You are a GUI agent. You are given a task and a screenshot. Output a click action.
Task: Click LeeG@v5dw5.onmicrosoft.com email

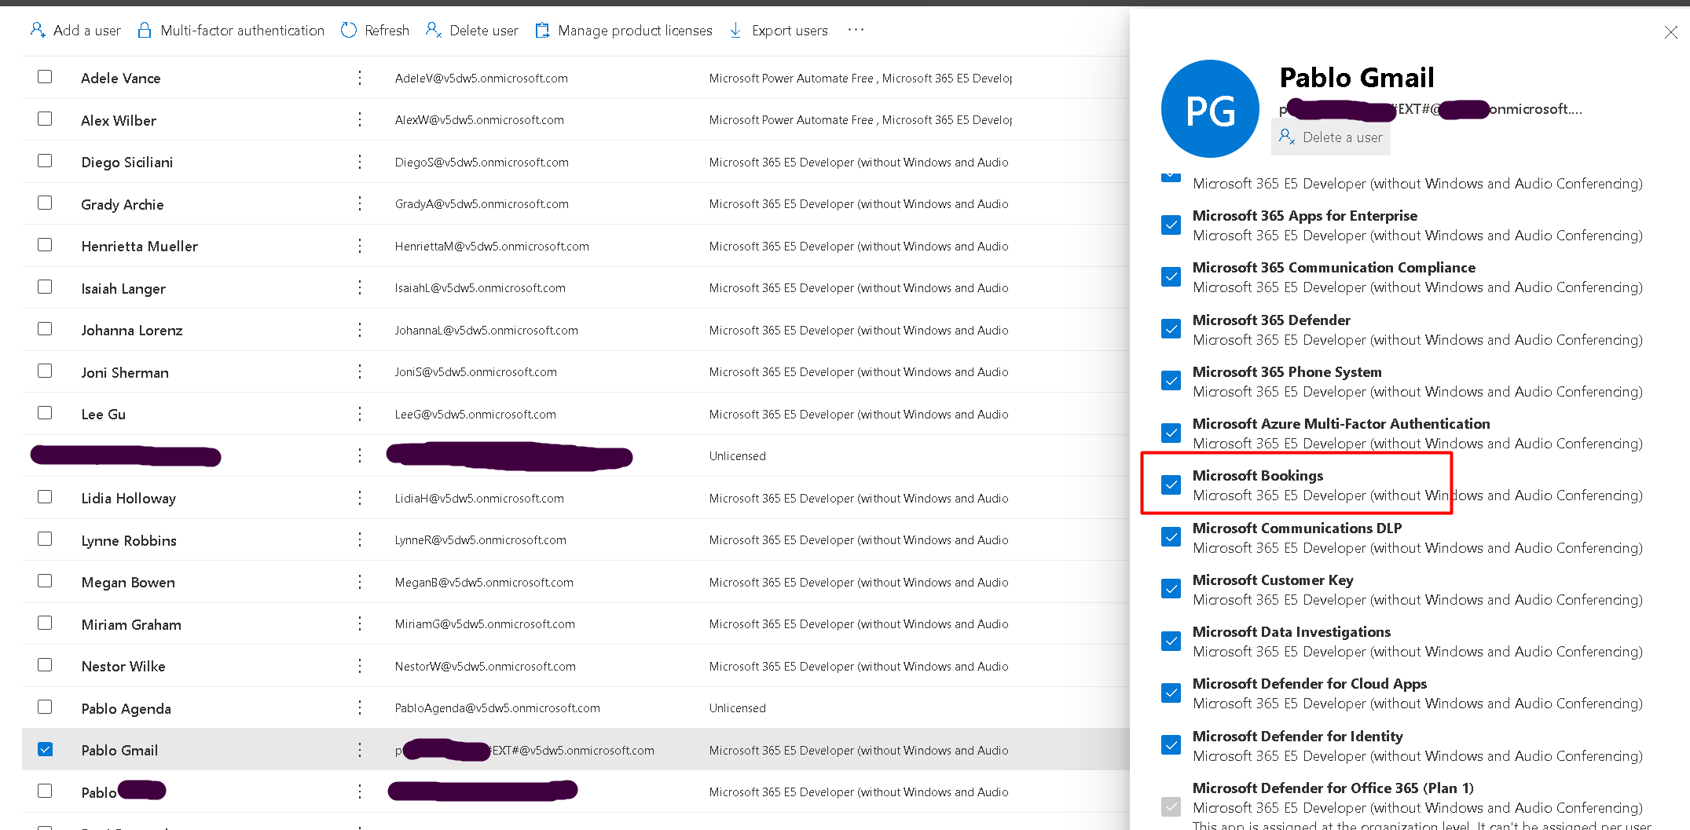(x=475, y=414)
